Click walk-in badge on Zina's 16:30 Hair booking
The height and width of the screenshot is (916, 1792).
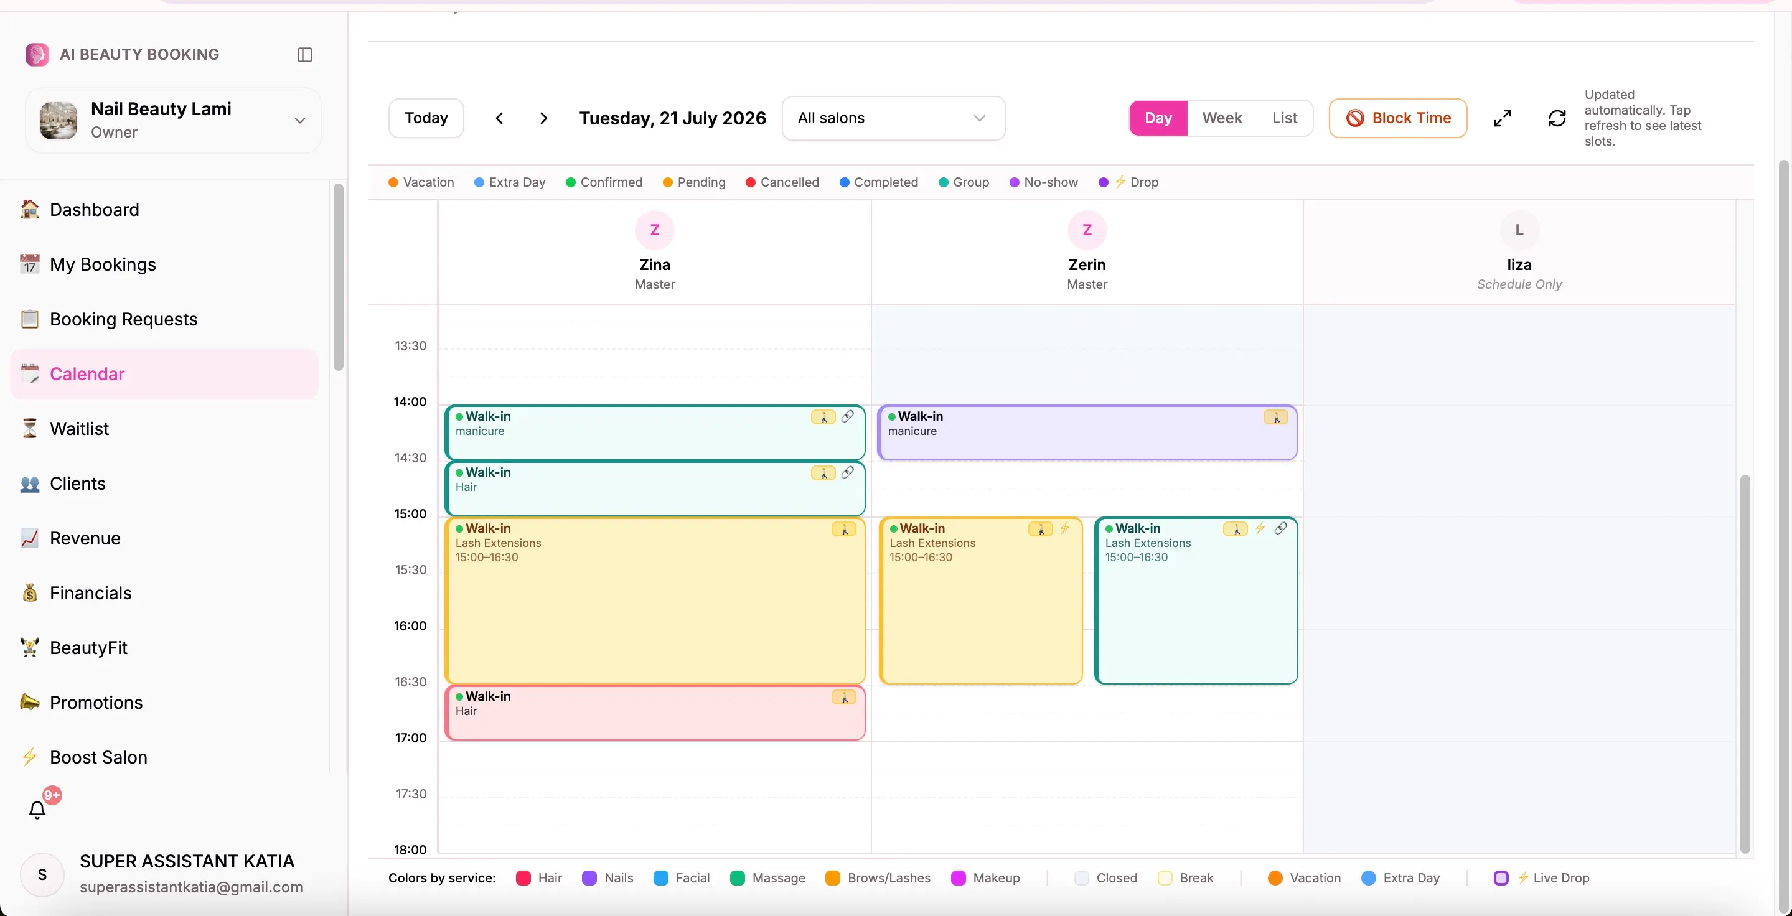(x=844, y=698)
